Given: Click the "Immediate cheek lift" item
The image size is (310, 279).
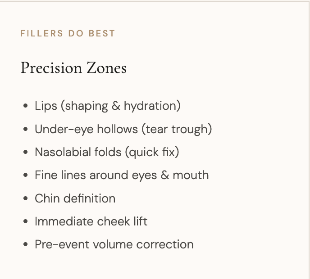Looking at the screenshot, I should click(91, 221).
